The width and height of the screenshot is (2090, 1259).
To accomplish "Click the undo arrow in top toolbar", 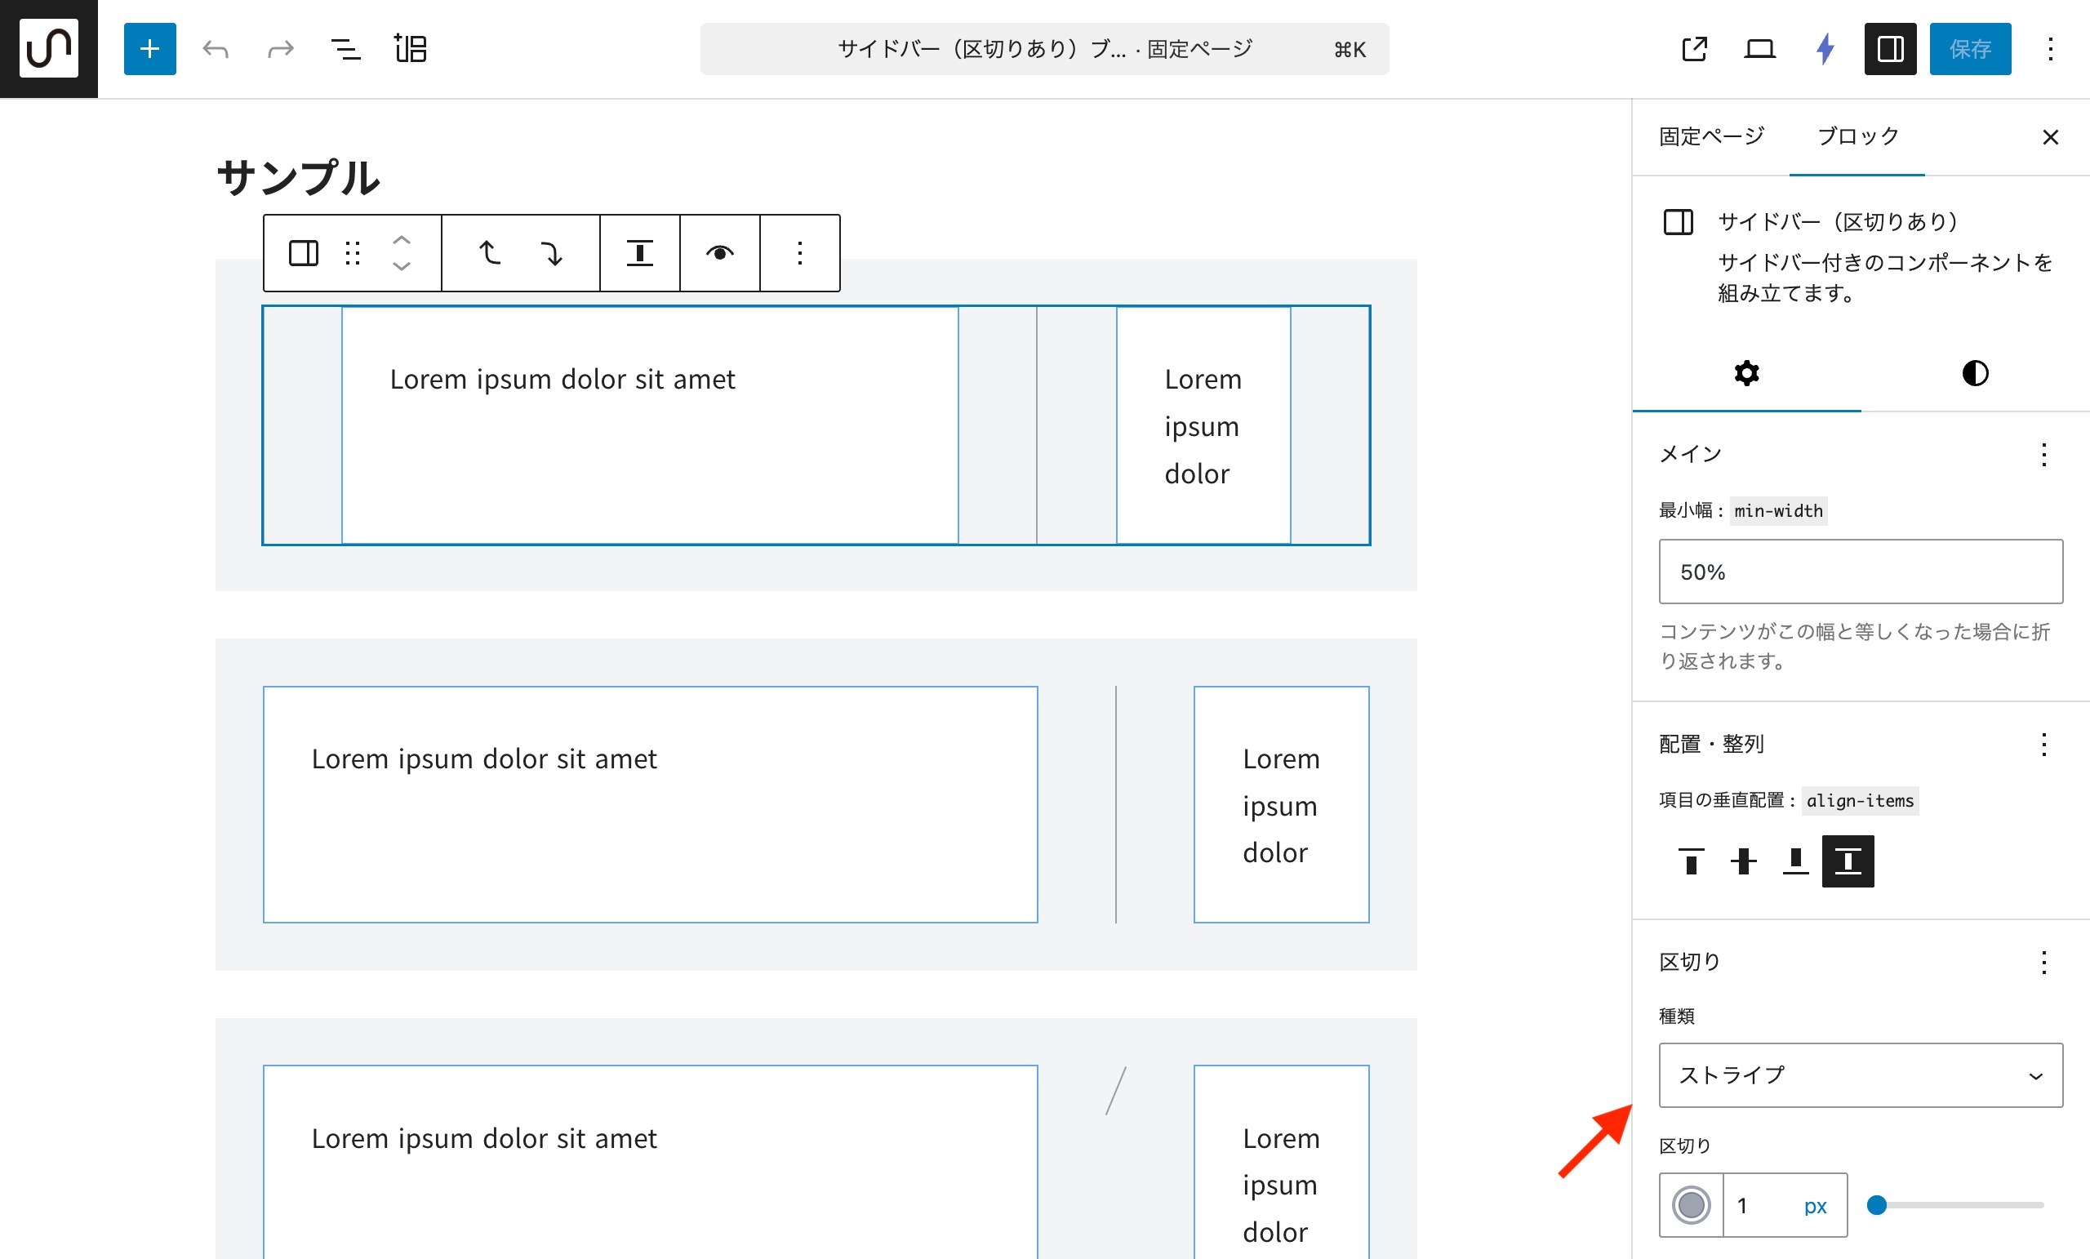I will point(216,48).
